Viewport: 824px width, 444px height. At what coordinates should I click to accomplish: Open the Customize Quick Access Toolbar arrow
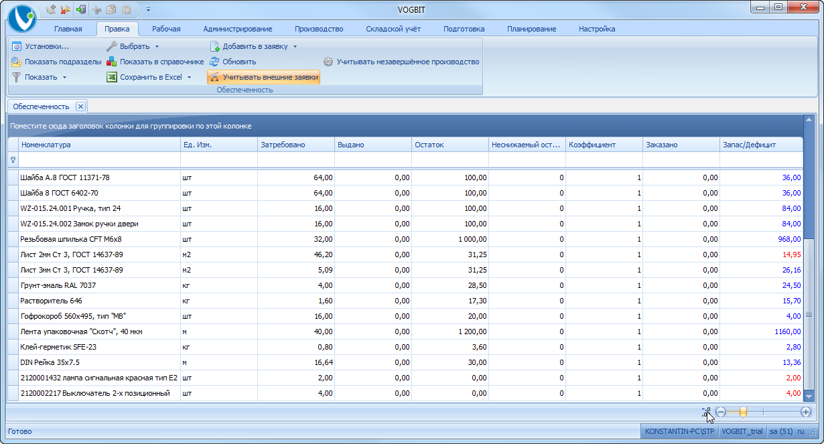(148, 9)
